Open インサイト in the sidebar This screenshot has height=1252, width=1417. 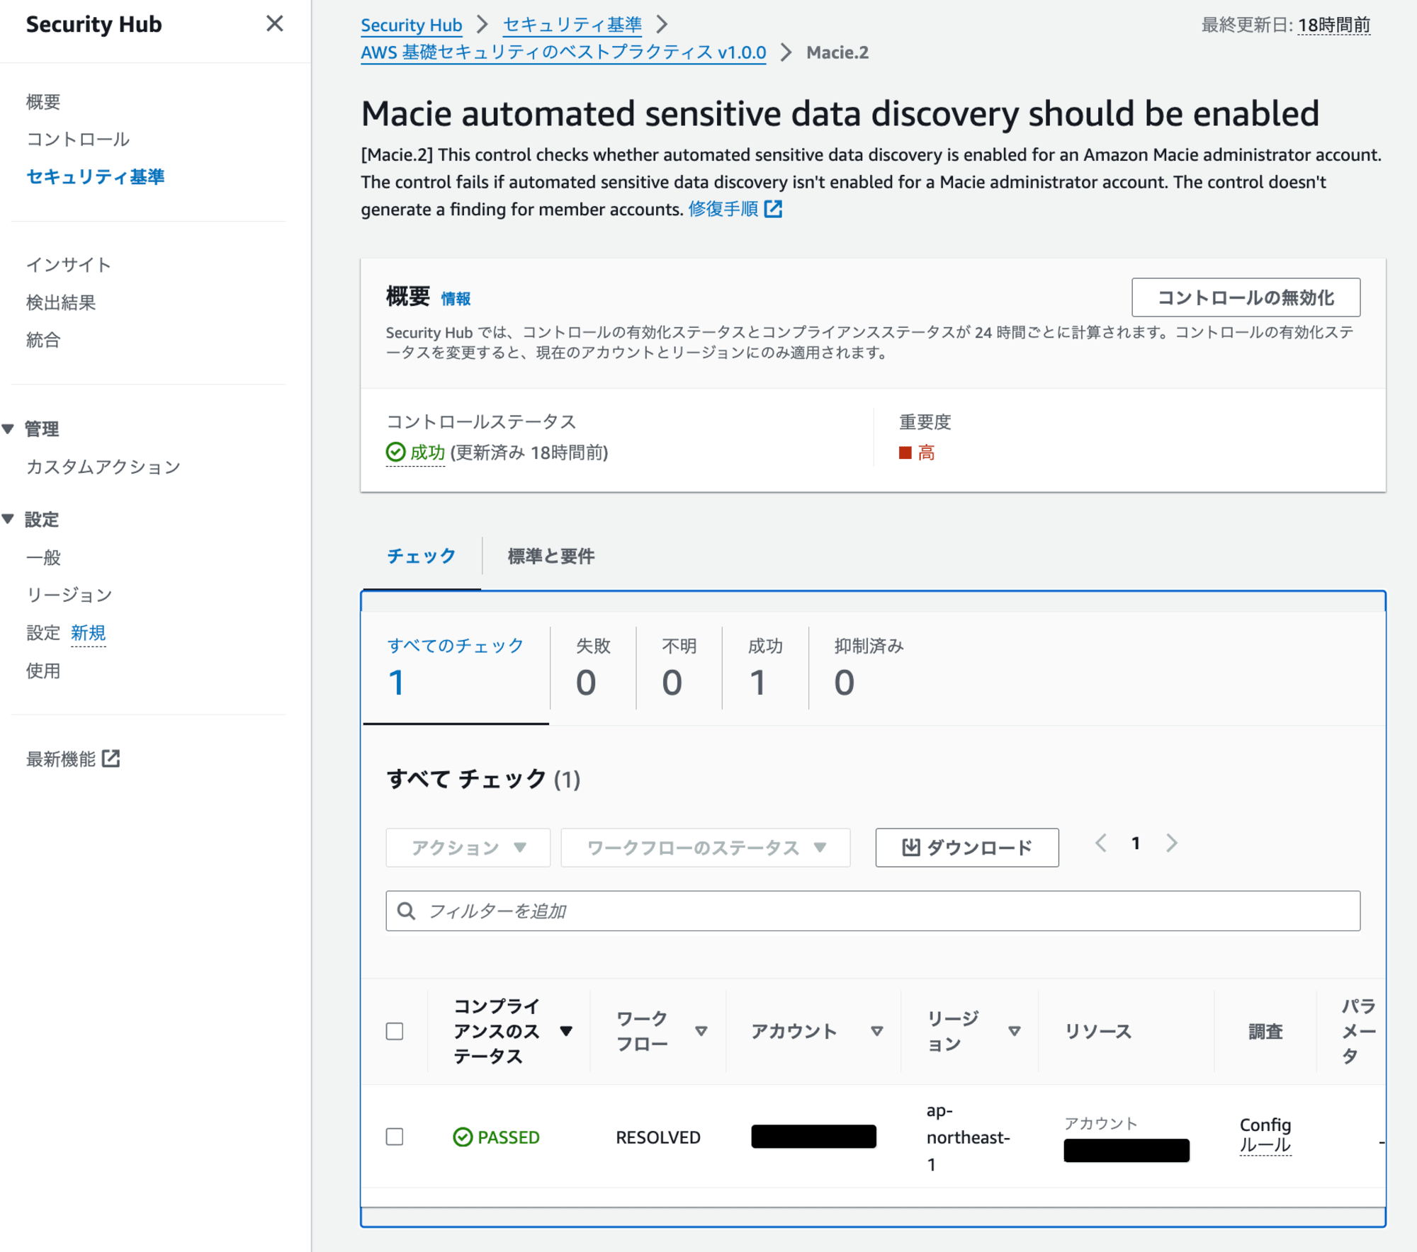69,264
